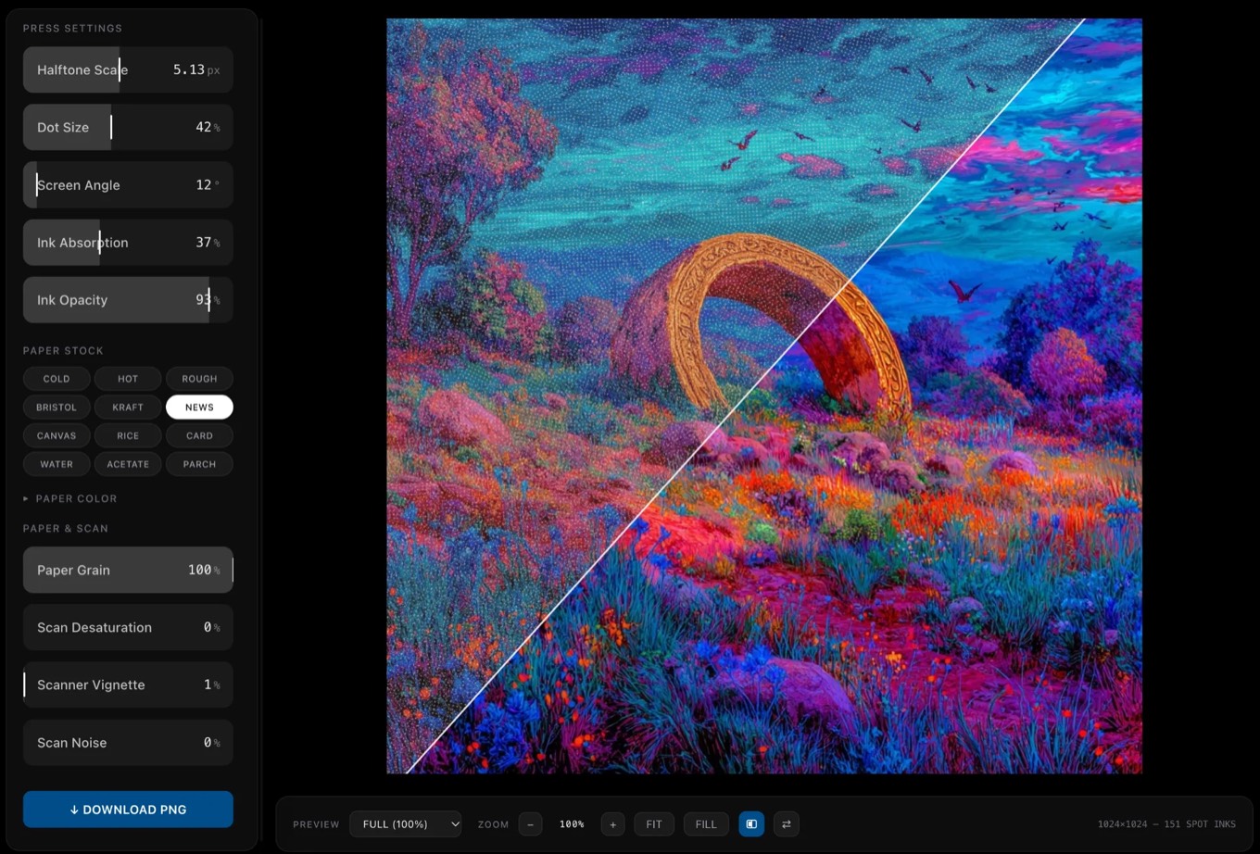The width and height of the screenshot is (1260, 854).
Task: Expand the Paper Color section
Action: click(x=70, y=498)
